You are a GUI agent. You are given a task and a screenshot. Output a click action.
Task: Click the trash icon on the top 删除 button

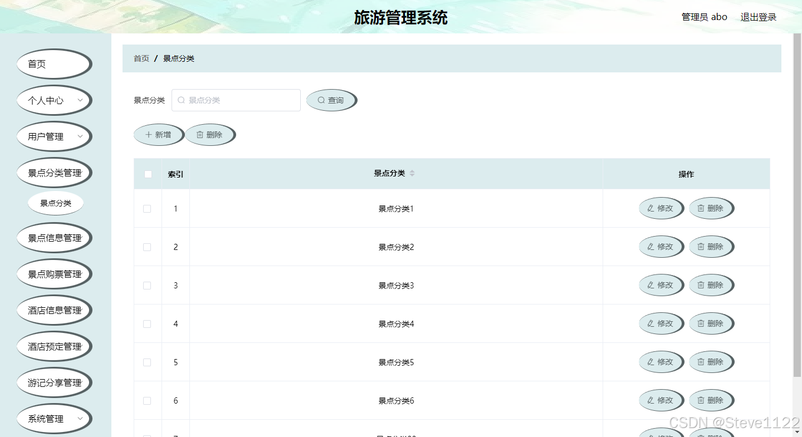[200, 134]
